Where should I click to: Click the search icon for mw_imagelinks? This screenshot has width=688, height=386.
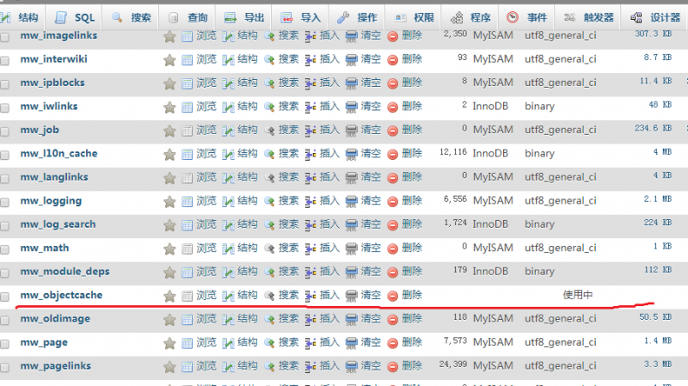269,36
